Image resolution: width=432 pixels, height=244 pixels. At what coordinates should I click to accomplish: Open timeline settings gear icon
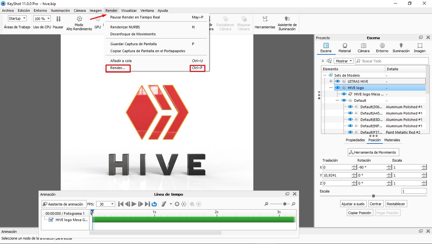(177, 204)
